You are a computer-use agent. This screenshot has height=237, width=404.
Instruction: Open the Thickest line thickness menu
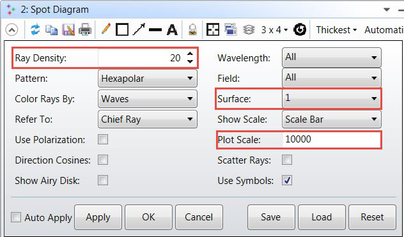336,30
